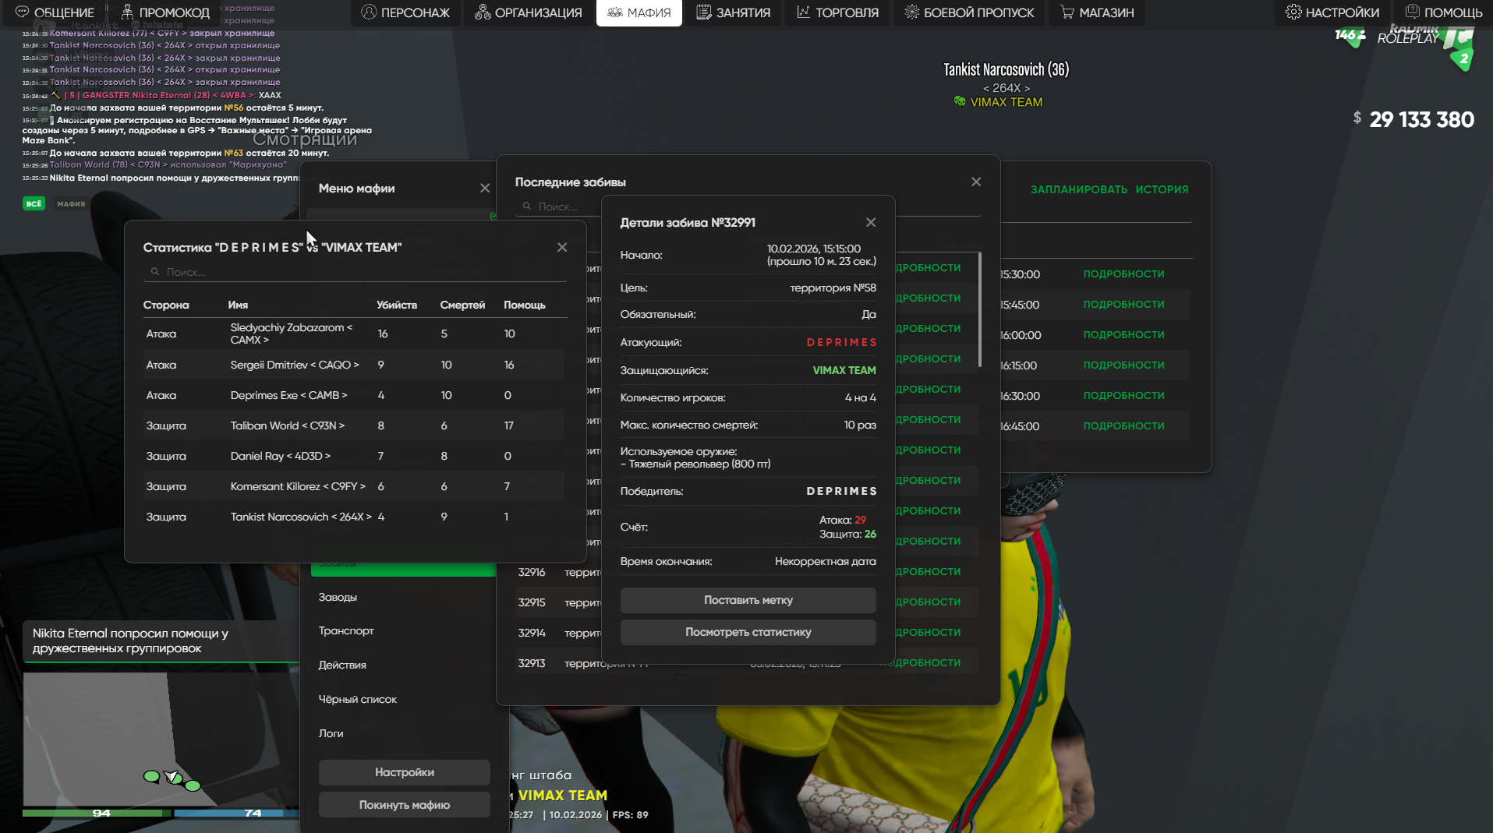Sort statistics by the Смертей column
Image resolution: width=1493 pixels, height=833 pixels.
pyautogui.click(x=462, y=305)
